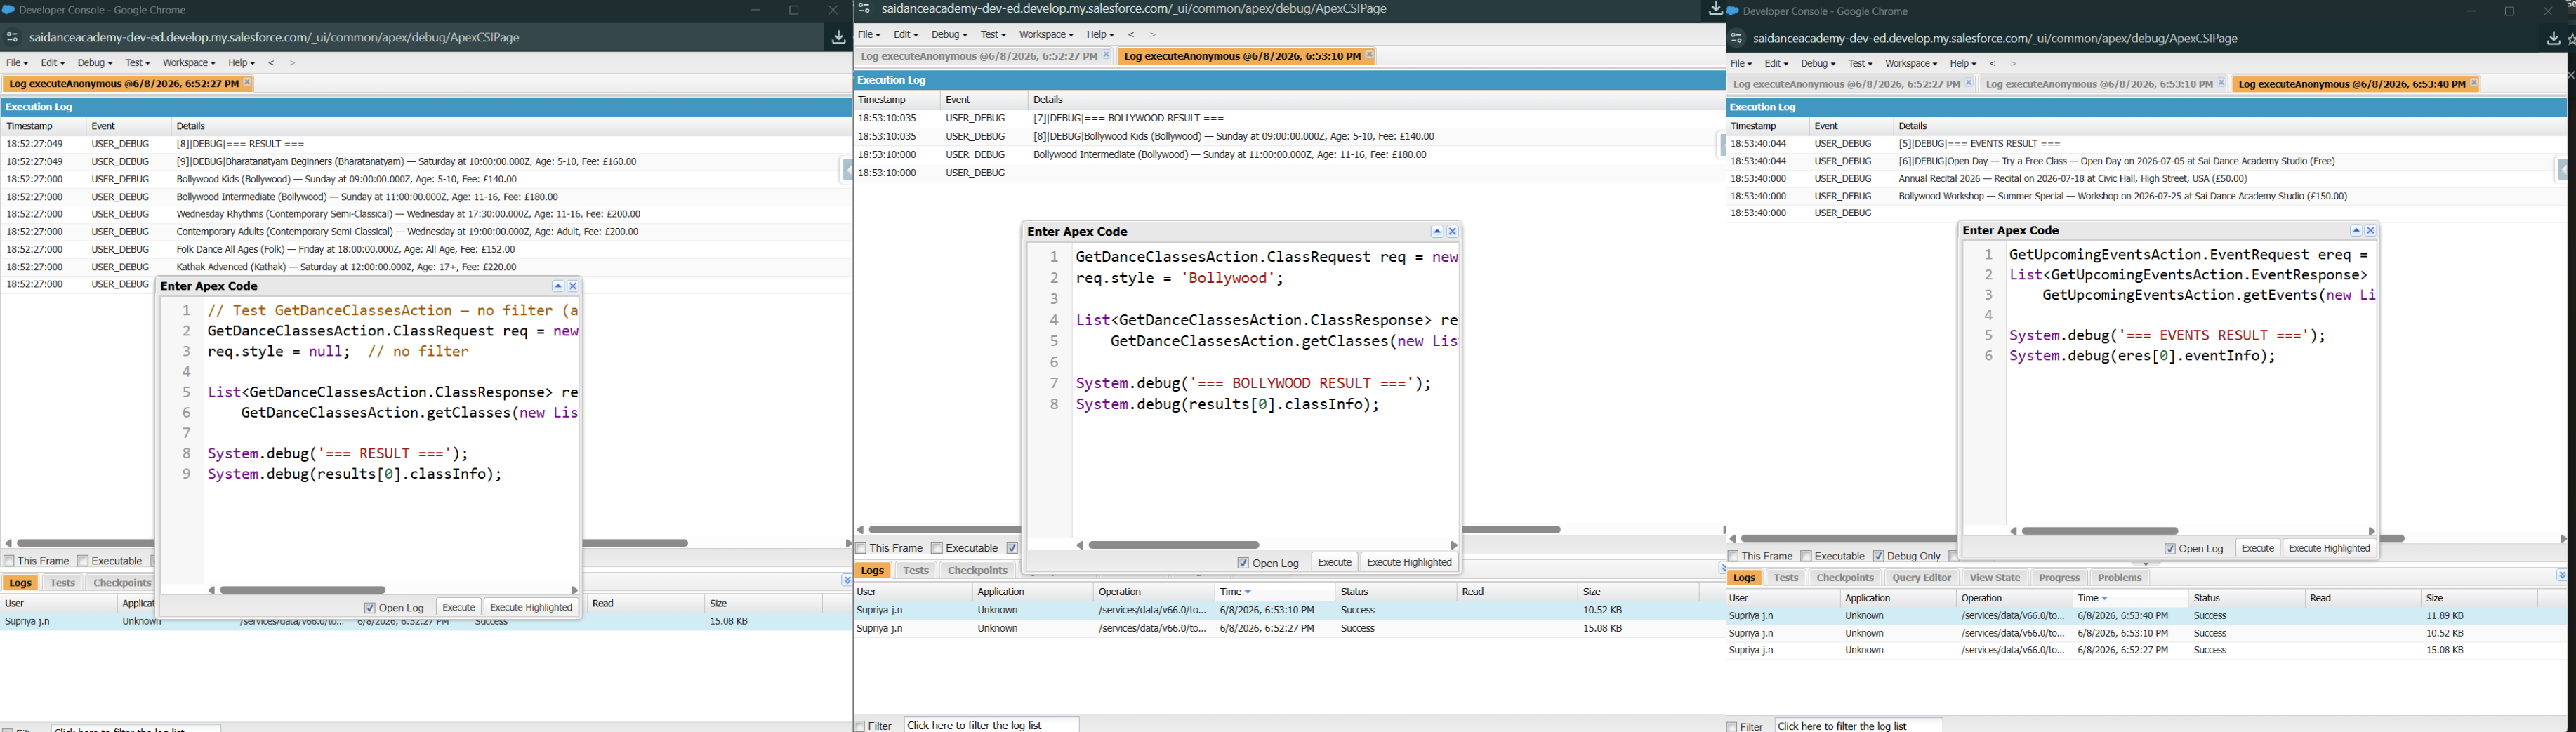
Task: Collapse the Enter Apex Code dialog in left window
Action: coord(558,286)
